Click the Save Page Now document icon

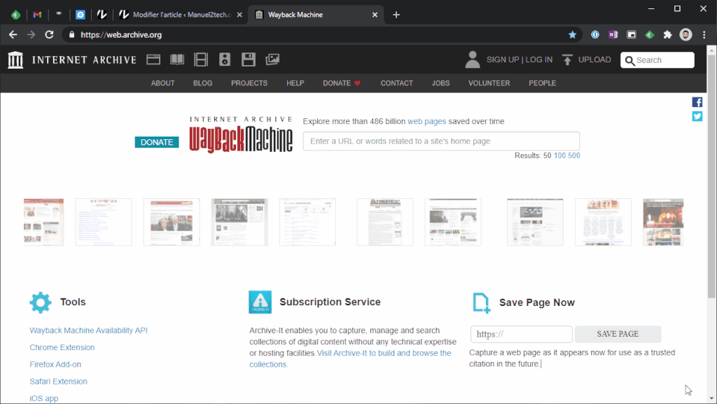[x=481, y=303]
